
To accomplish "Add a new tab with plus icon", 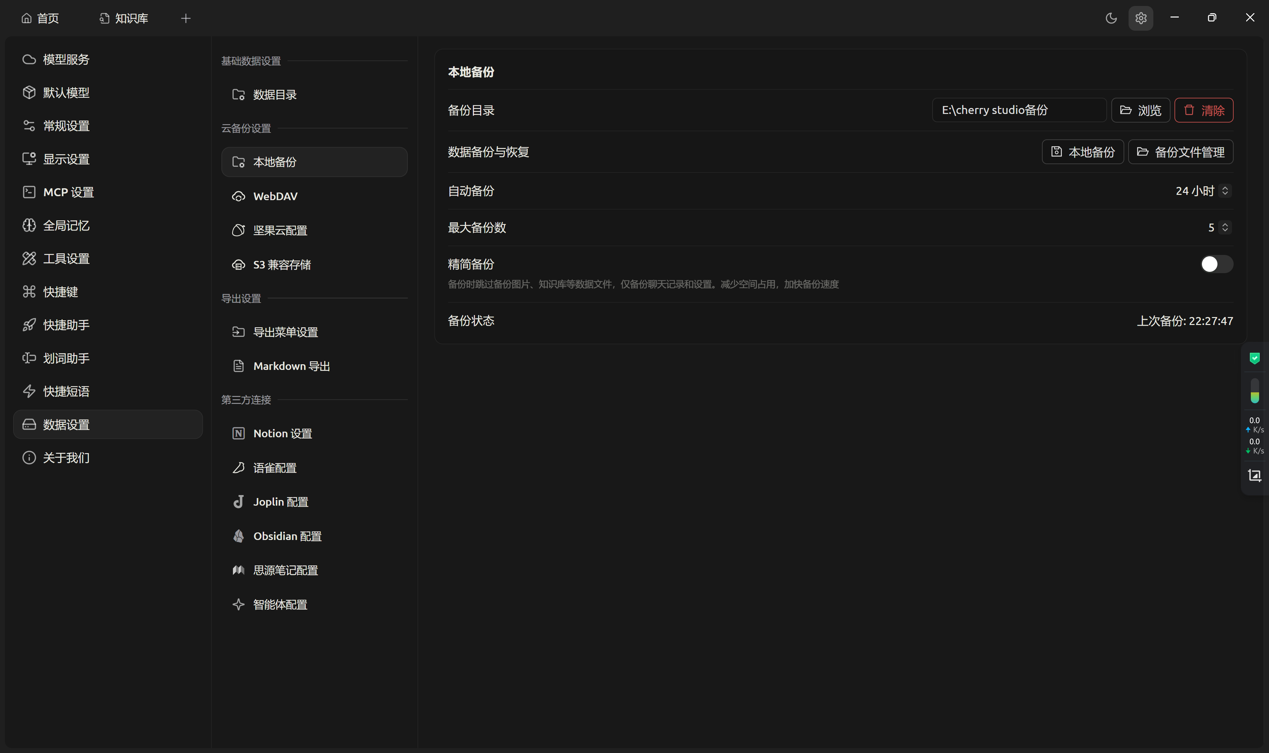I will click(x=186, y=18).
